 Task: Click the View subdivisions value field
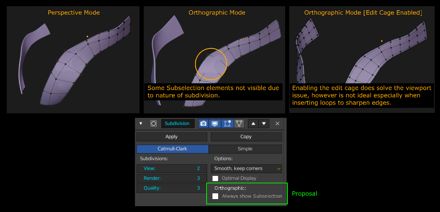(172, 168)
